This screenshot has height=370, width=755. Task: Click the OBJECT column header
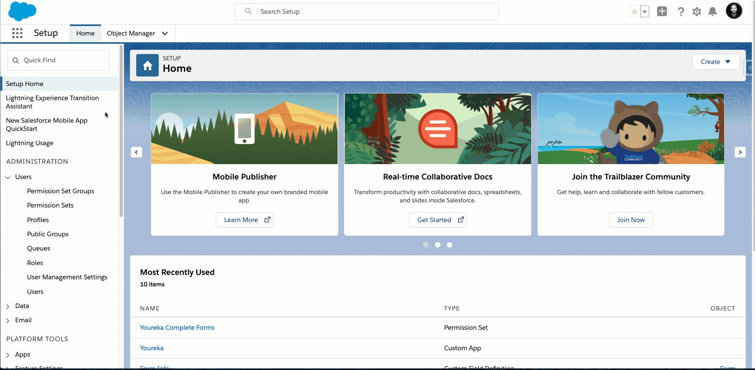point(723,308)
